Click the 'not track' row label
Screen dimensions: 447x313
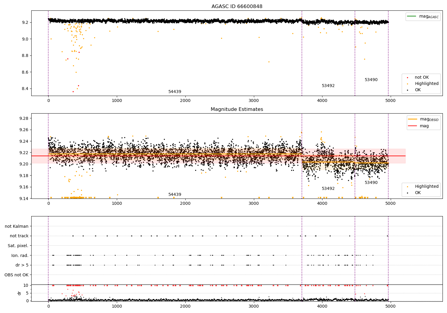tap(19, 236)
